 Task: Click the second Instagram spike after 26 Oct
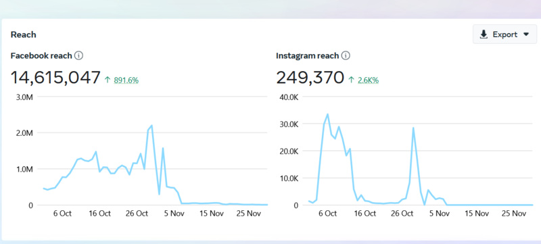click(413, 128)
